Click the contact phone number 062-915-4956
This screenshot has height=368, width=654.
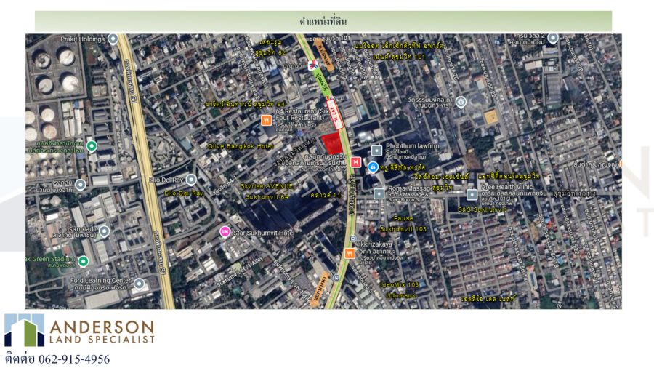[x=74, y=359]
